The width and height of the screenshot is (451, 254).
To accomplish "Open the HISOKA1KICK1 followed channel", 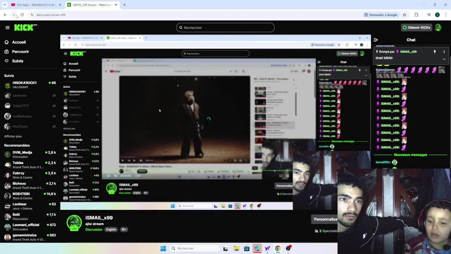I will tap(30, 85).
